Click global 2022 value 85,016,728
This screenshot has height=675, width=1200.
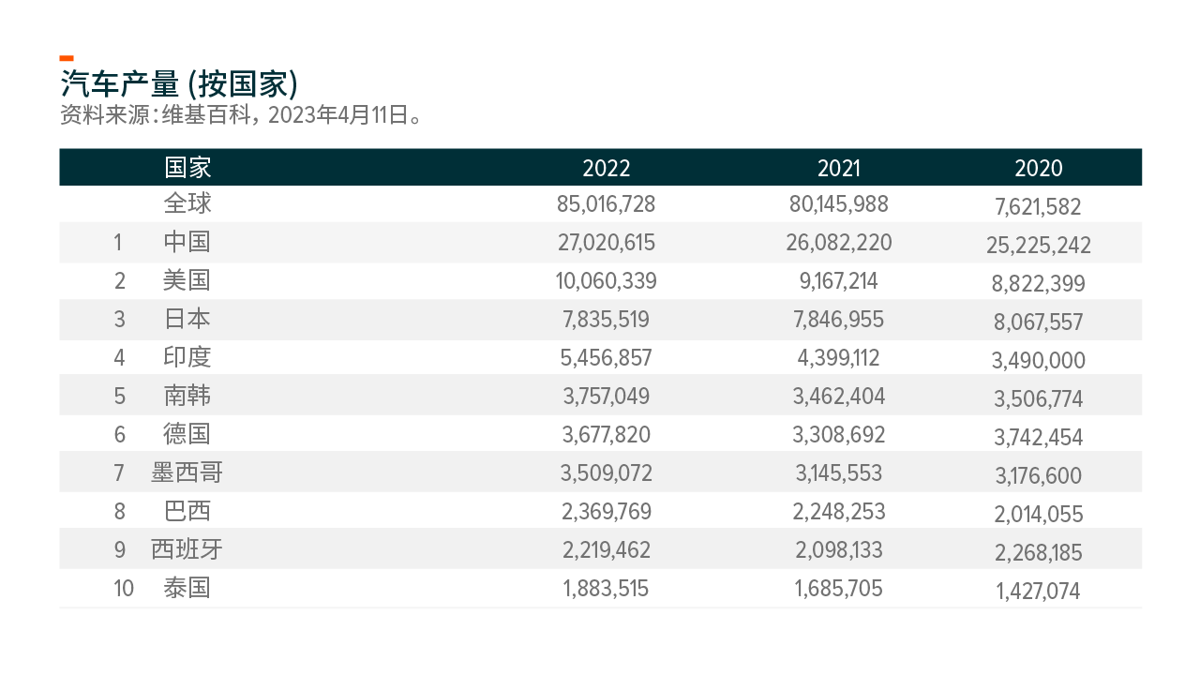[x=607, y=204]
